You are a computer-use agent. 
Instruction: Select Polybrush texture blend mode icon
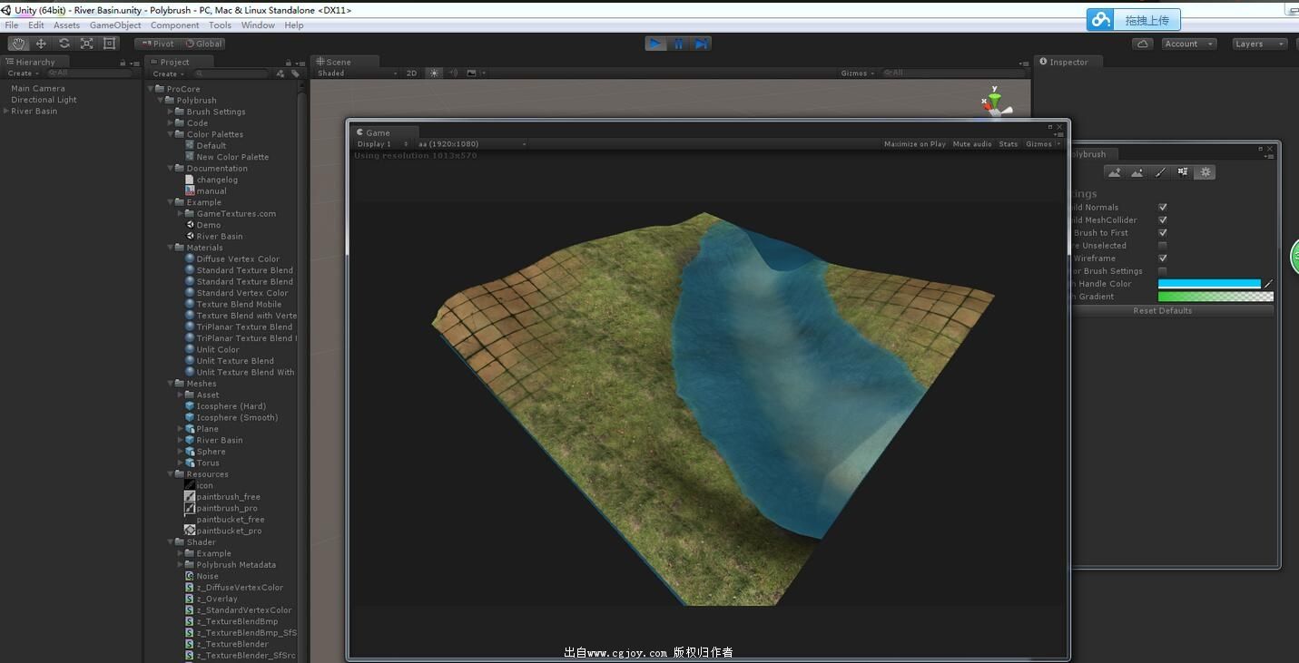point(1183,172)
